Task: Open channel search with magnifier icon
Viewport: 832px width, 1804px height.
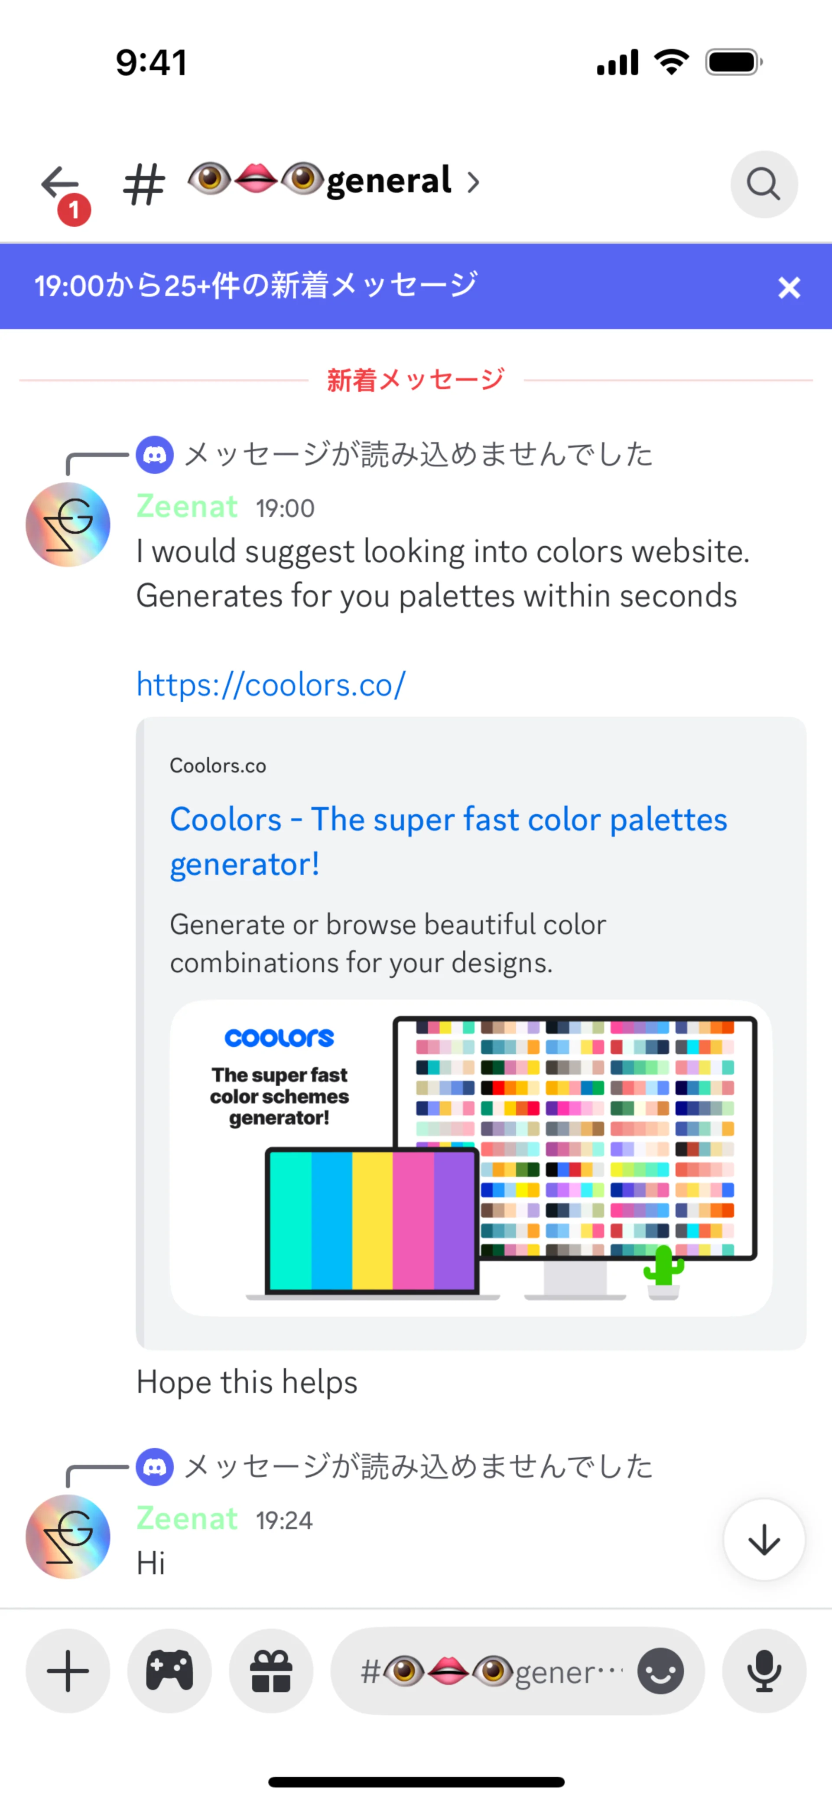Action: [764, 184]
